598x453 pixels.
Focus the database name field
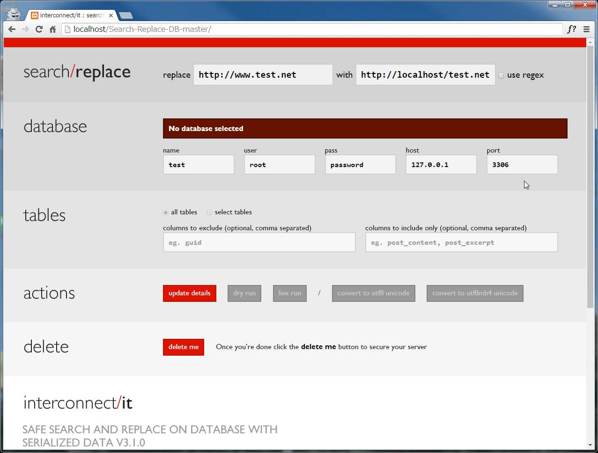click(x=199, y=165)
